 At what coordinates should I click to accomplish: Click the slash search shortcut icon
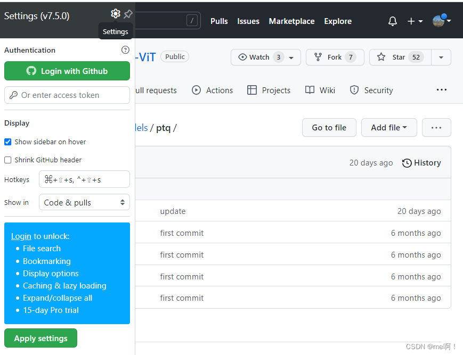tap(192, 21)
